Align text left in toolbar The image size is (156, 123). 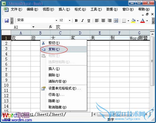tap(97, 21)
